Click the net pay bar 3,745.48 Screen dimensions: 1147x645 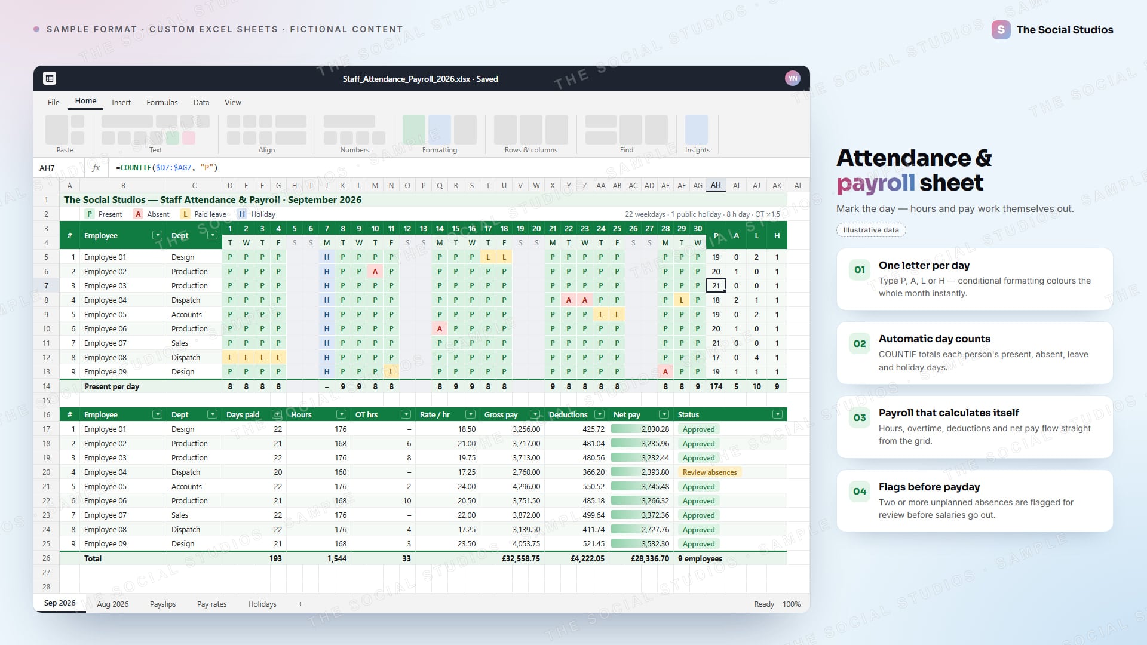click(x=640, y=487)
